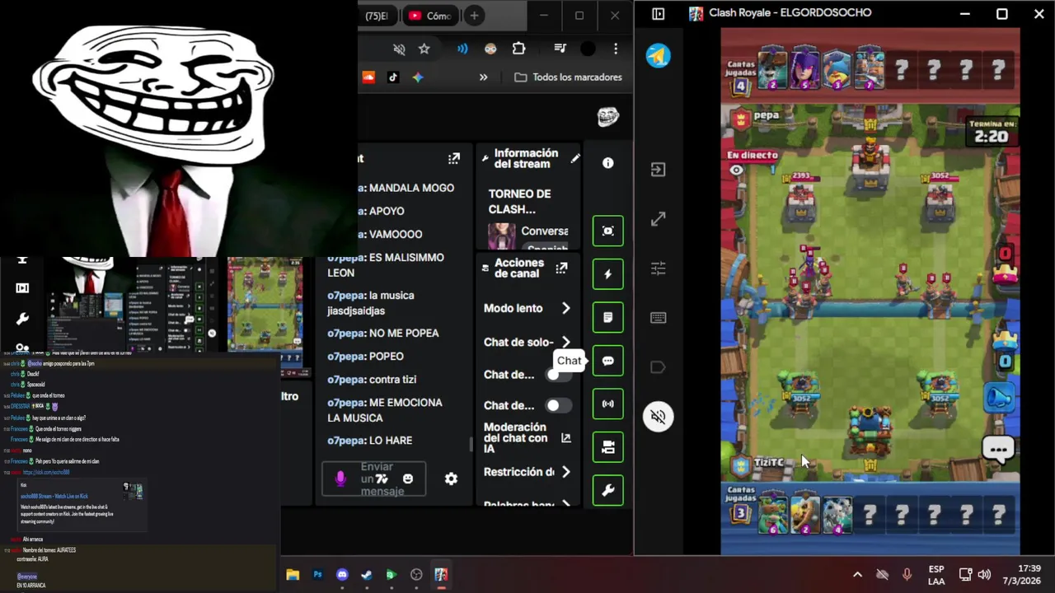Toggle fullscreen with diagonal arrows icon

pos(658,219)
